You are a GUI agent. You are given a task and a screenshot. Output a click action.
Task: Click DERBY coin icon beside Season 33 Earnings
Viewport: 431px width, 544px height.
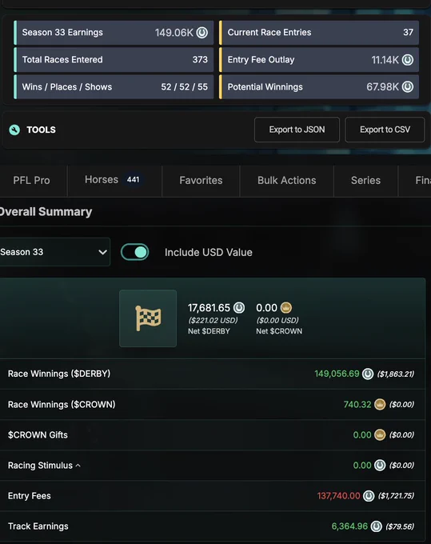point(202,33)
